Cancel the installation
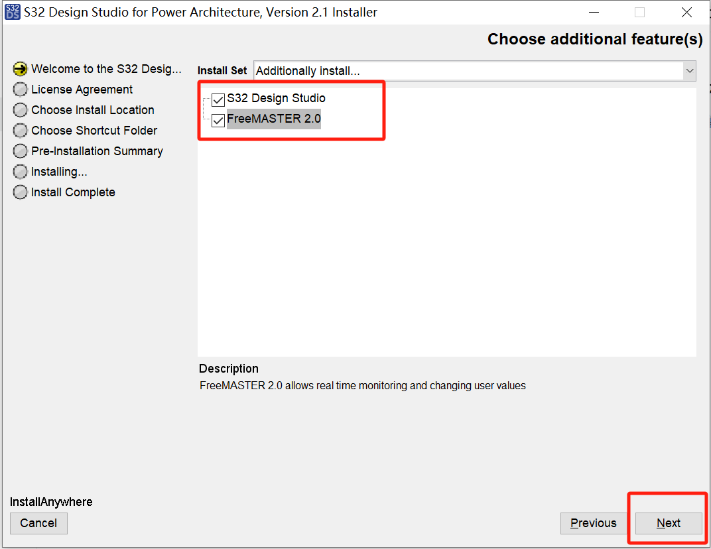711x549 pixels. click(x=38, y=523)
